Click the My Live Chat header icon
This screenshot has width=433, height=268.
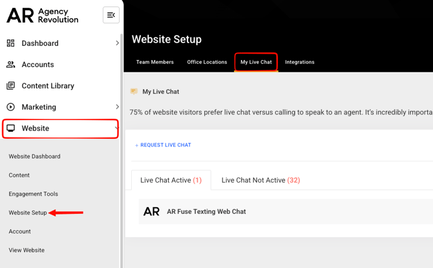[x=134, y=92]
